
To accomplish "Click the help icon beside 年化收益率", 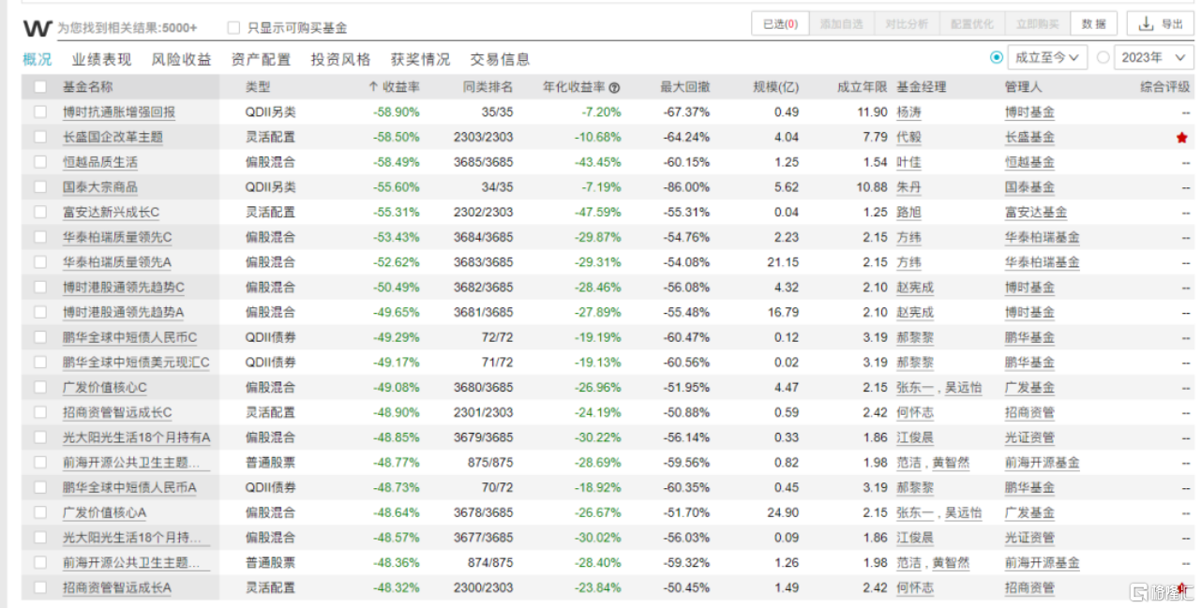I will [614, 88].
